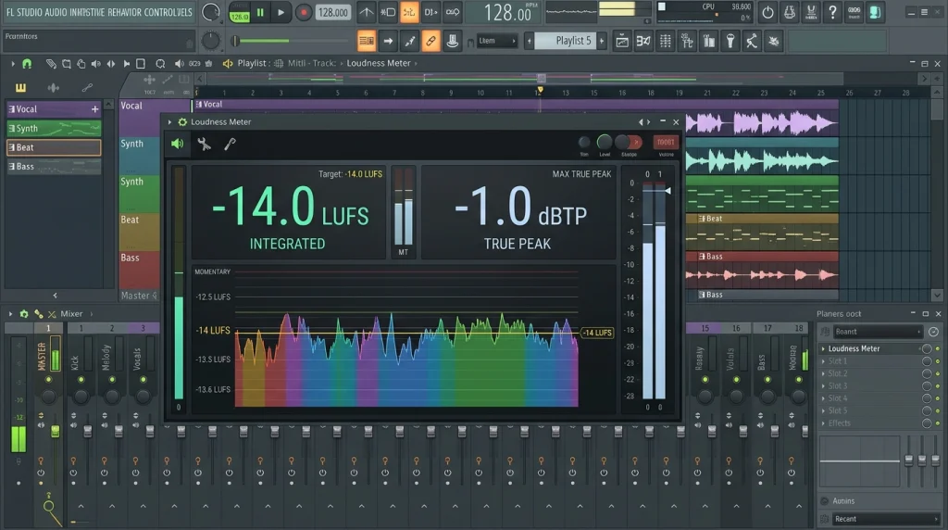Image resolution: width=948 pixels, height=530 pixels.
Task: Click the red reset button in Loudness Meter
Action: point(666,142)
